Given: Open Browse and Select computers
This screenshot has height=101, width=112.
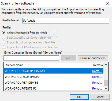Looking at the screenshot, I should pos(93,58).
